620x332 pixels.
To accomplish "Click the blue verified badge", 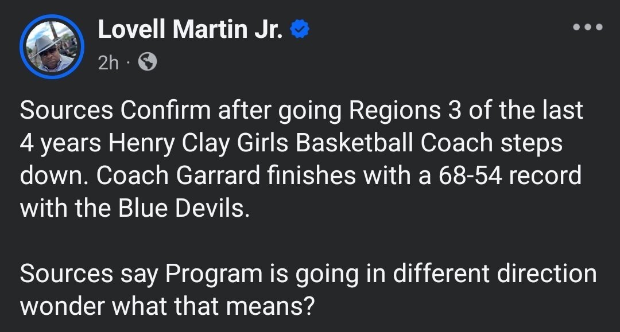I will tap(300, 29).
